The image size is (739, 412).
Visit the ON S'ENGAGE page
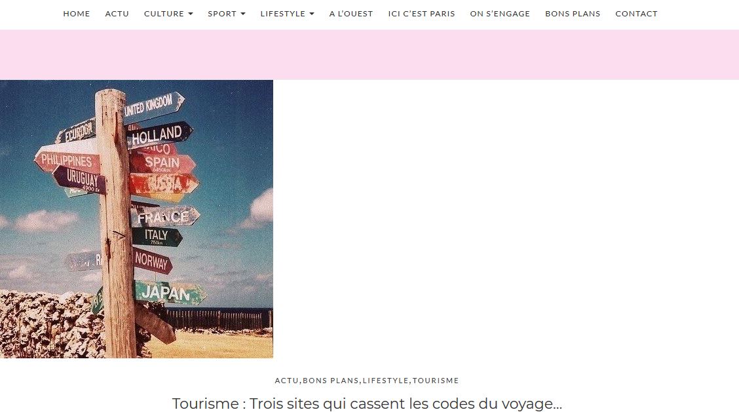tap(500, 14)
